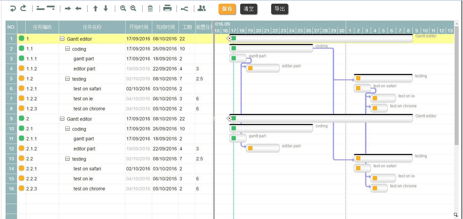
Task: Delete the selected task with the trash icon
Action: 150,9
